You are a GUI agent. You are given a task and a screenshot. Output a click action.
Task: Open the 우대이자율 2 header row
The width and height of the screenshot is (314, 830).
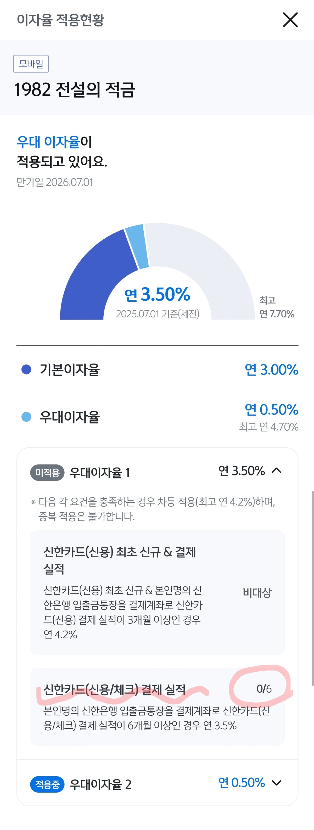point(157,783)
